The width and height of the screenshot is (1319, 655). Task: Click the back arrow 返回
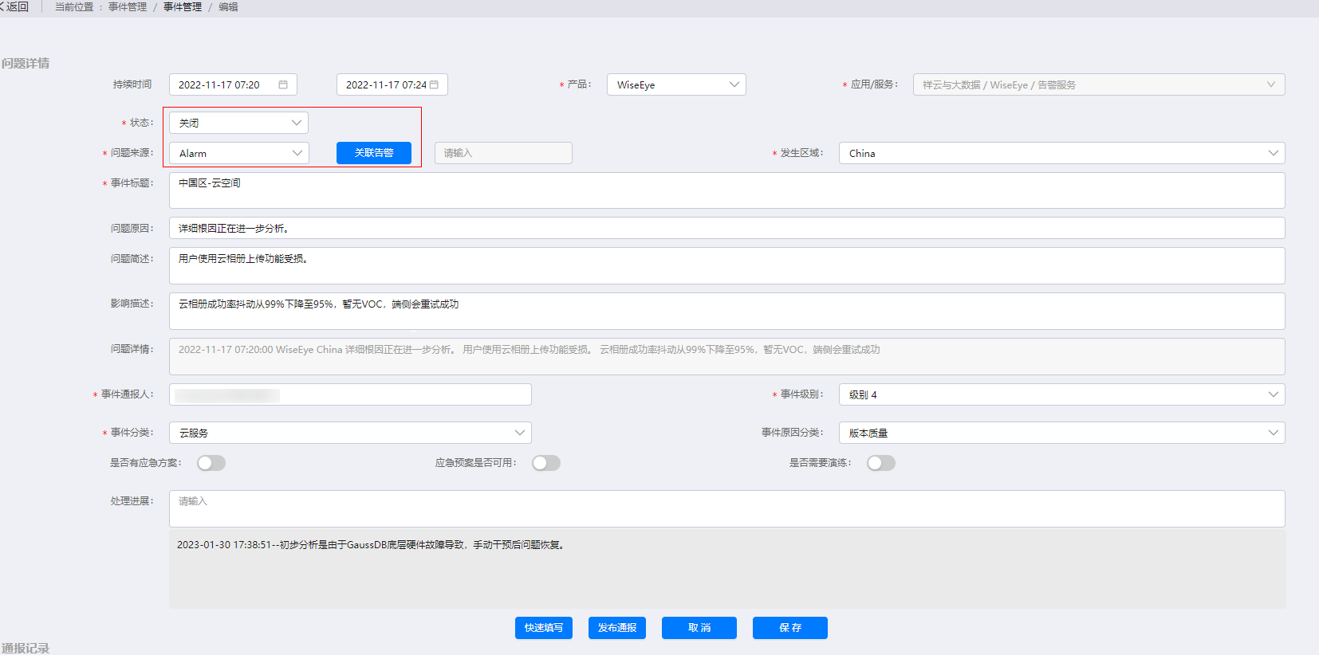pos(14,6)
